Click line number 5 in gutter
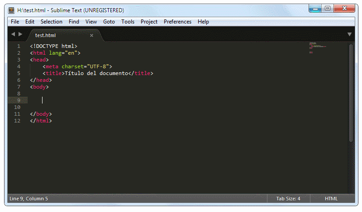 (19, 73)
